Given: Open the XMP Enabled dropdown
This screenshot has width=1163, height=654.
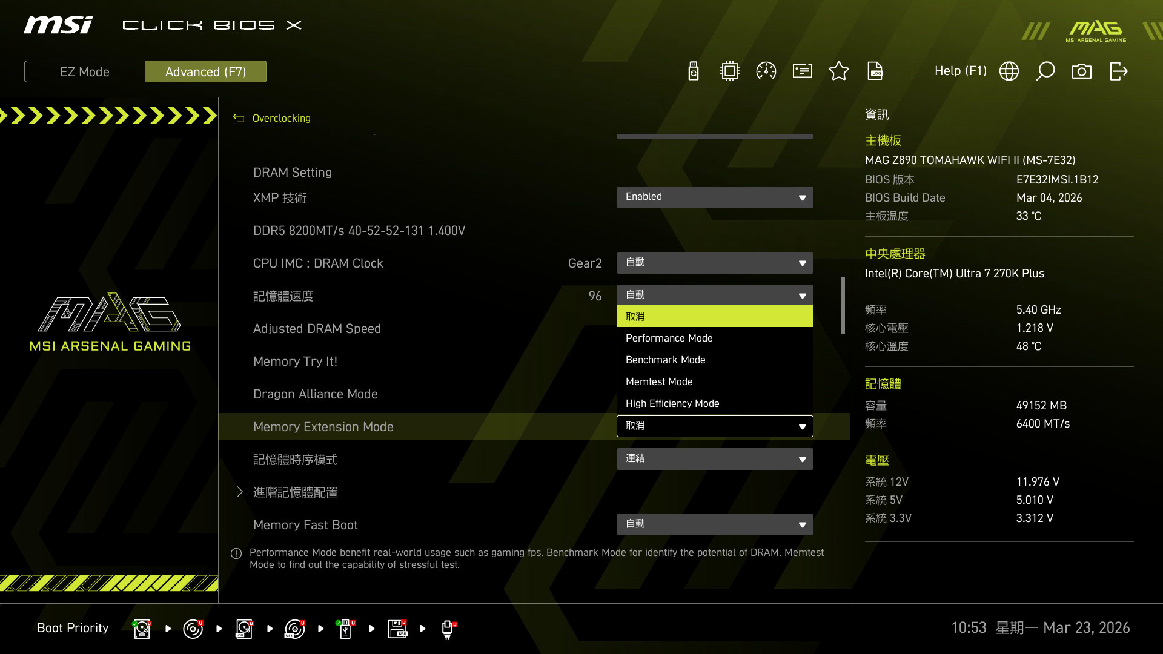Looking at the screenshot, I should [715, 197].
